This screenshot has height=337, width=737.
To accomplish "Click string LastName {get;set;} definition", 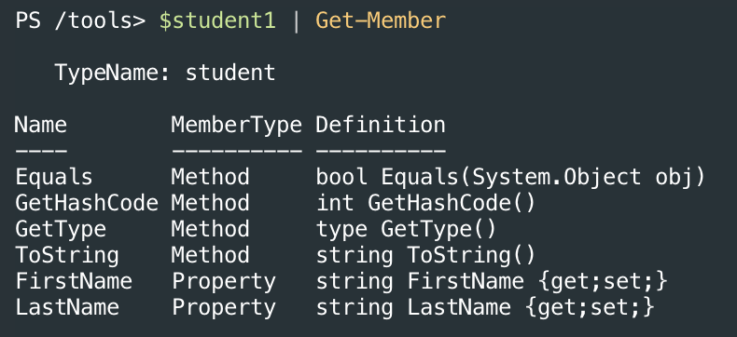I will click(485, 308).
